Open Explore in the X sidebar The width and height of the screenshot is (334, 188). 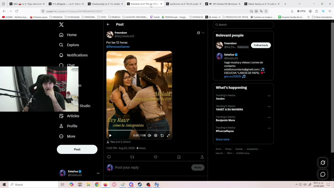tap(69, 45)
